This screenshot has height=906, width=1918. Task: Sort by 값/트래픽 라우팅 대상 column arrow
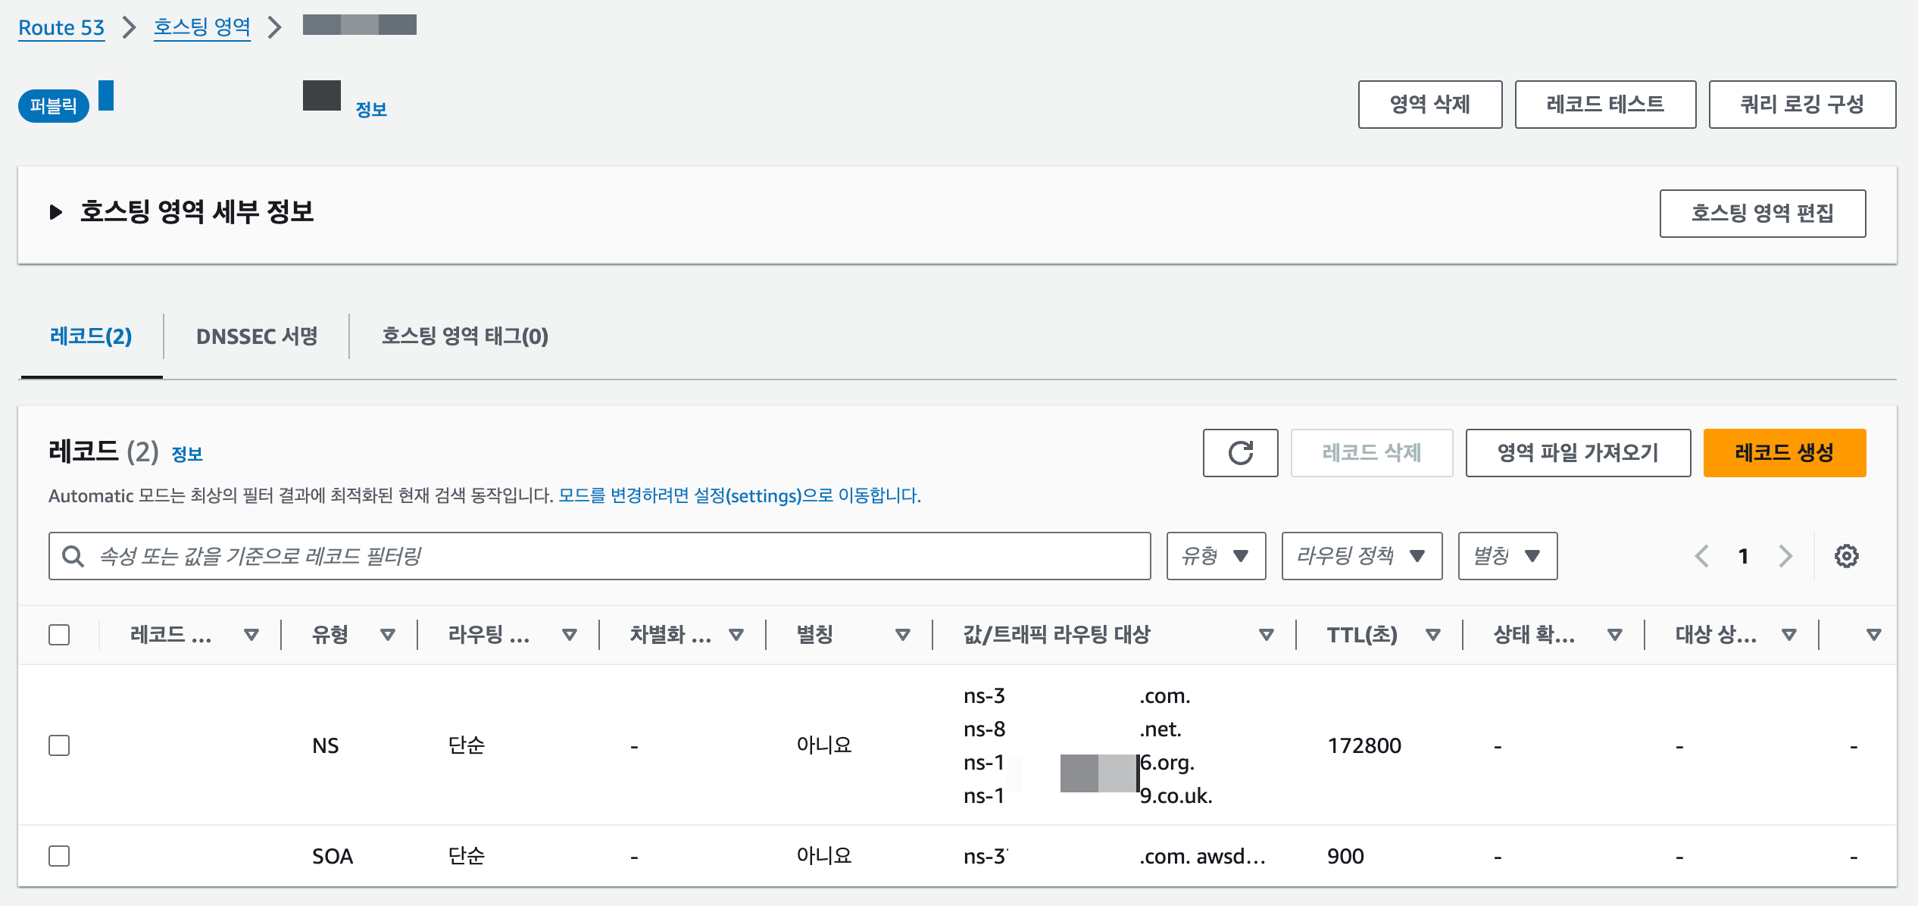pyautogui.click(x=1266, y=635)
